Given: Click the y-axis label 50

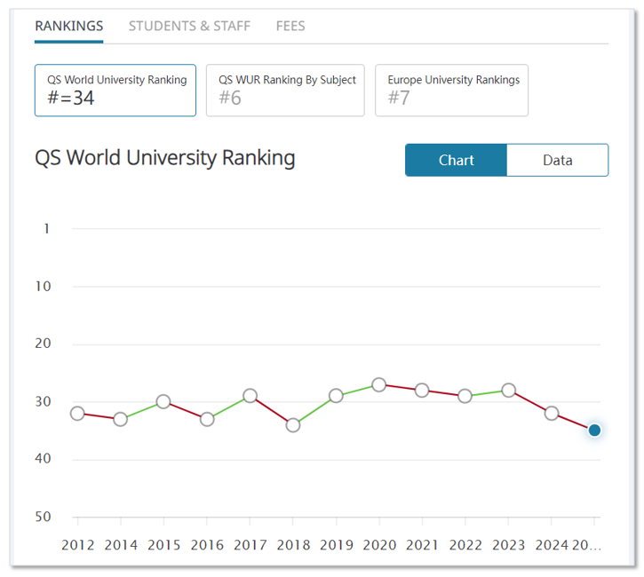Looking at the screenshot, I should 44,517.
